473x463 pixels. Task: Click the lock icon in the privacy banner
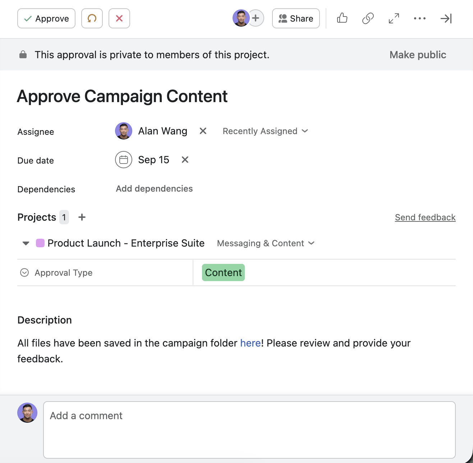click(x=23, y=55)
